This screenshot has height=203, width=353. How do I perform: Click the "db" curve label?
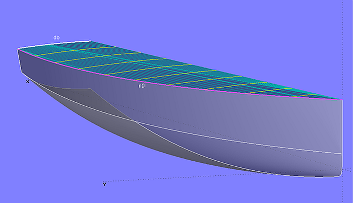pos(56,38)
